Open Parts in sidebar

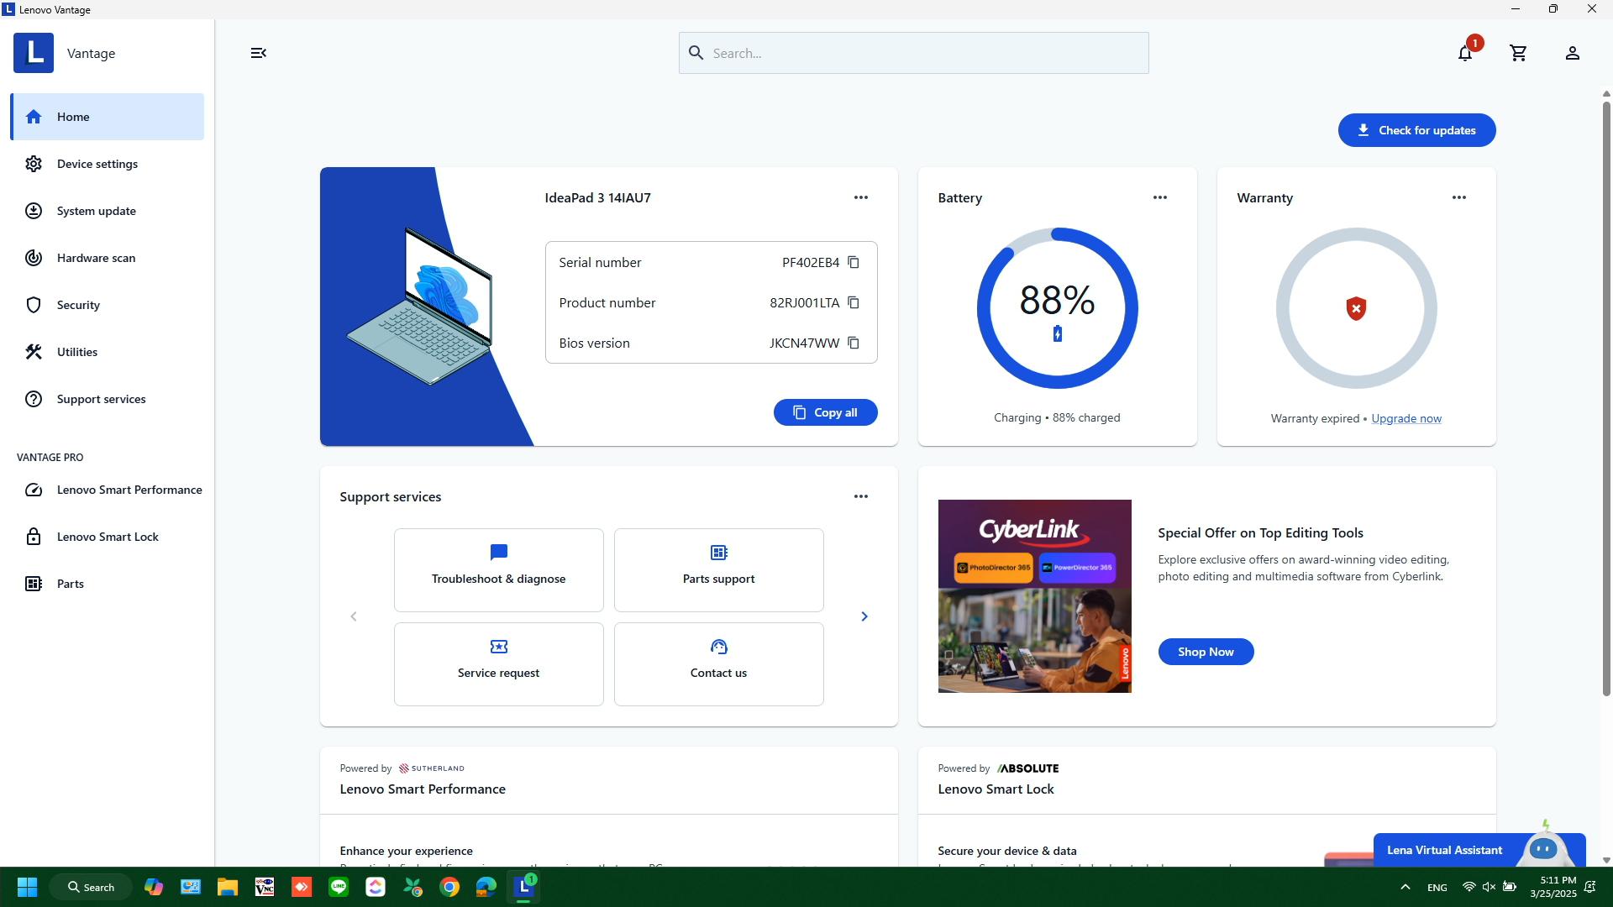108,584
